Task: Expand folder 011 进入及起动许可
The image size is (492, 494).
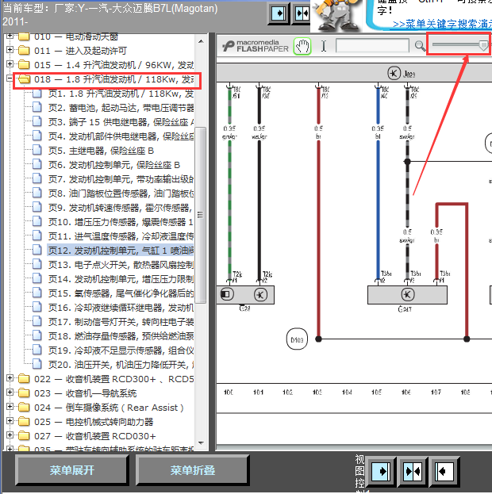Action: 10,50
